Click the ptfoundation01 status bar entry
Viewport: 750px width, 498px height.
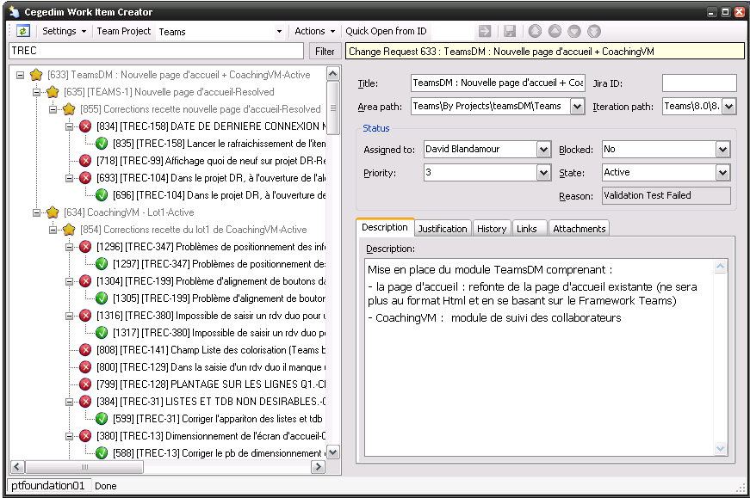pyautogui.click(x=48, y=486)
